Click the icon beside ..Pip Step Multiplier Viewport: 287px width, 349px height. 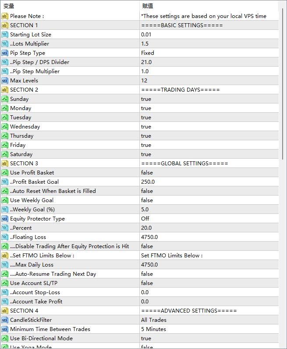pyautogui.click(x=5, y=71)
